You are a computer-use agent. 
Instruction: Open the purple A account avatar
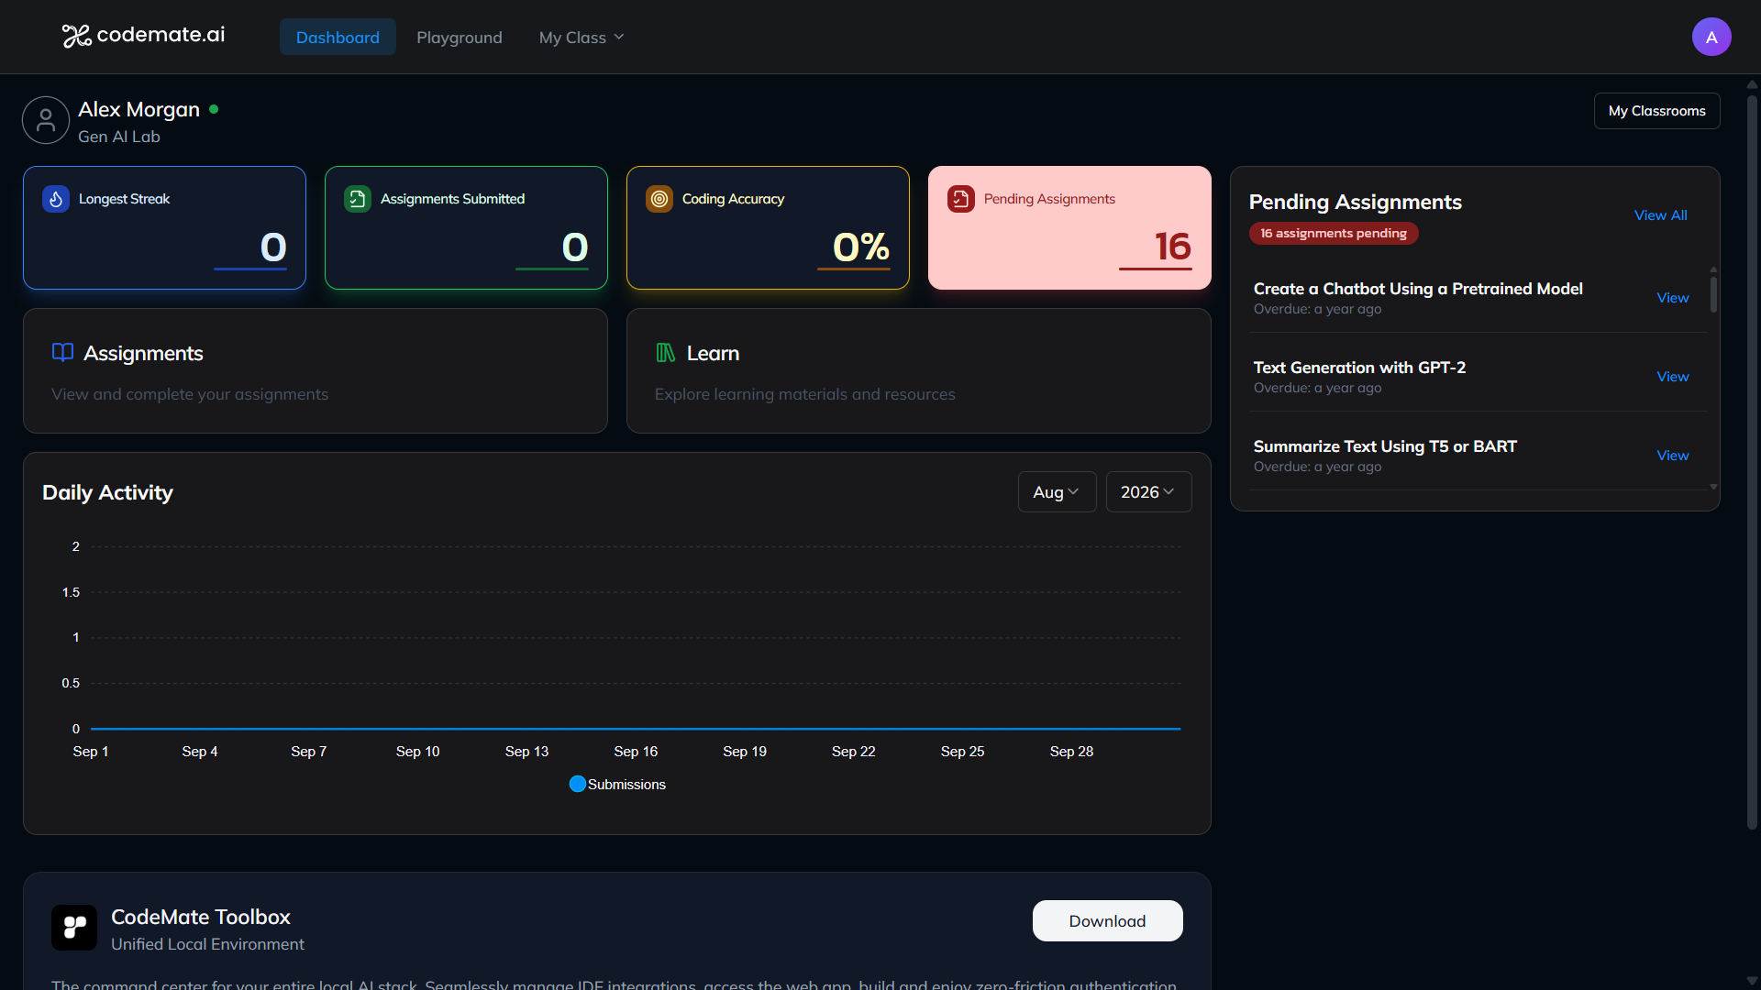pyautogui.click(x=1711, y=37)
